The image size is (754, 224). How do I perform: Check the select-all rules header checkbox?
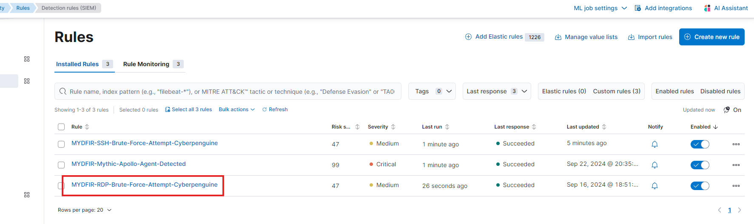click(61, 127)
